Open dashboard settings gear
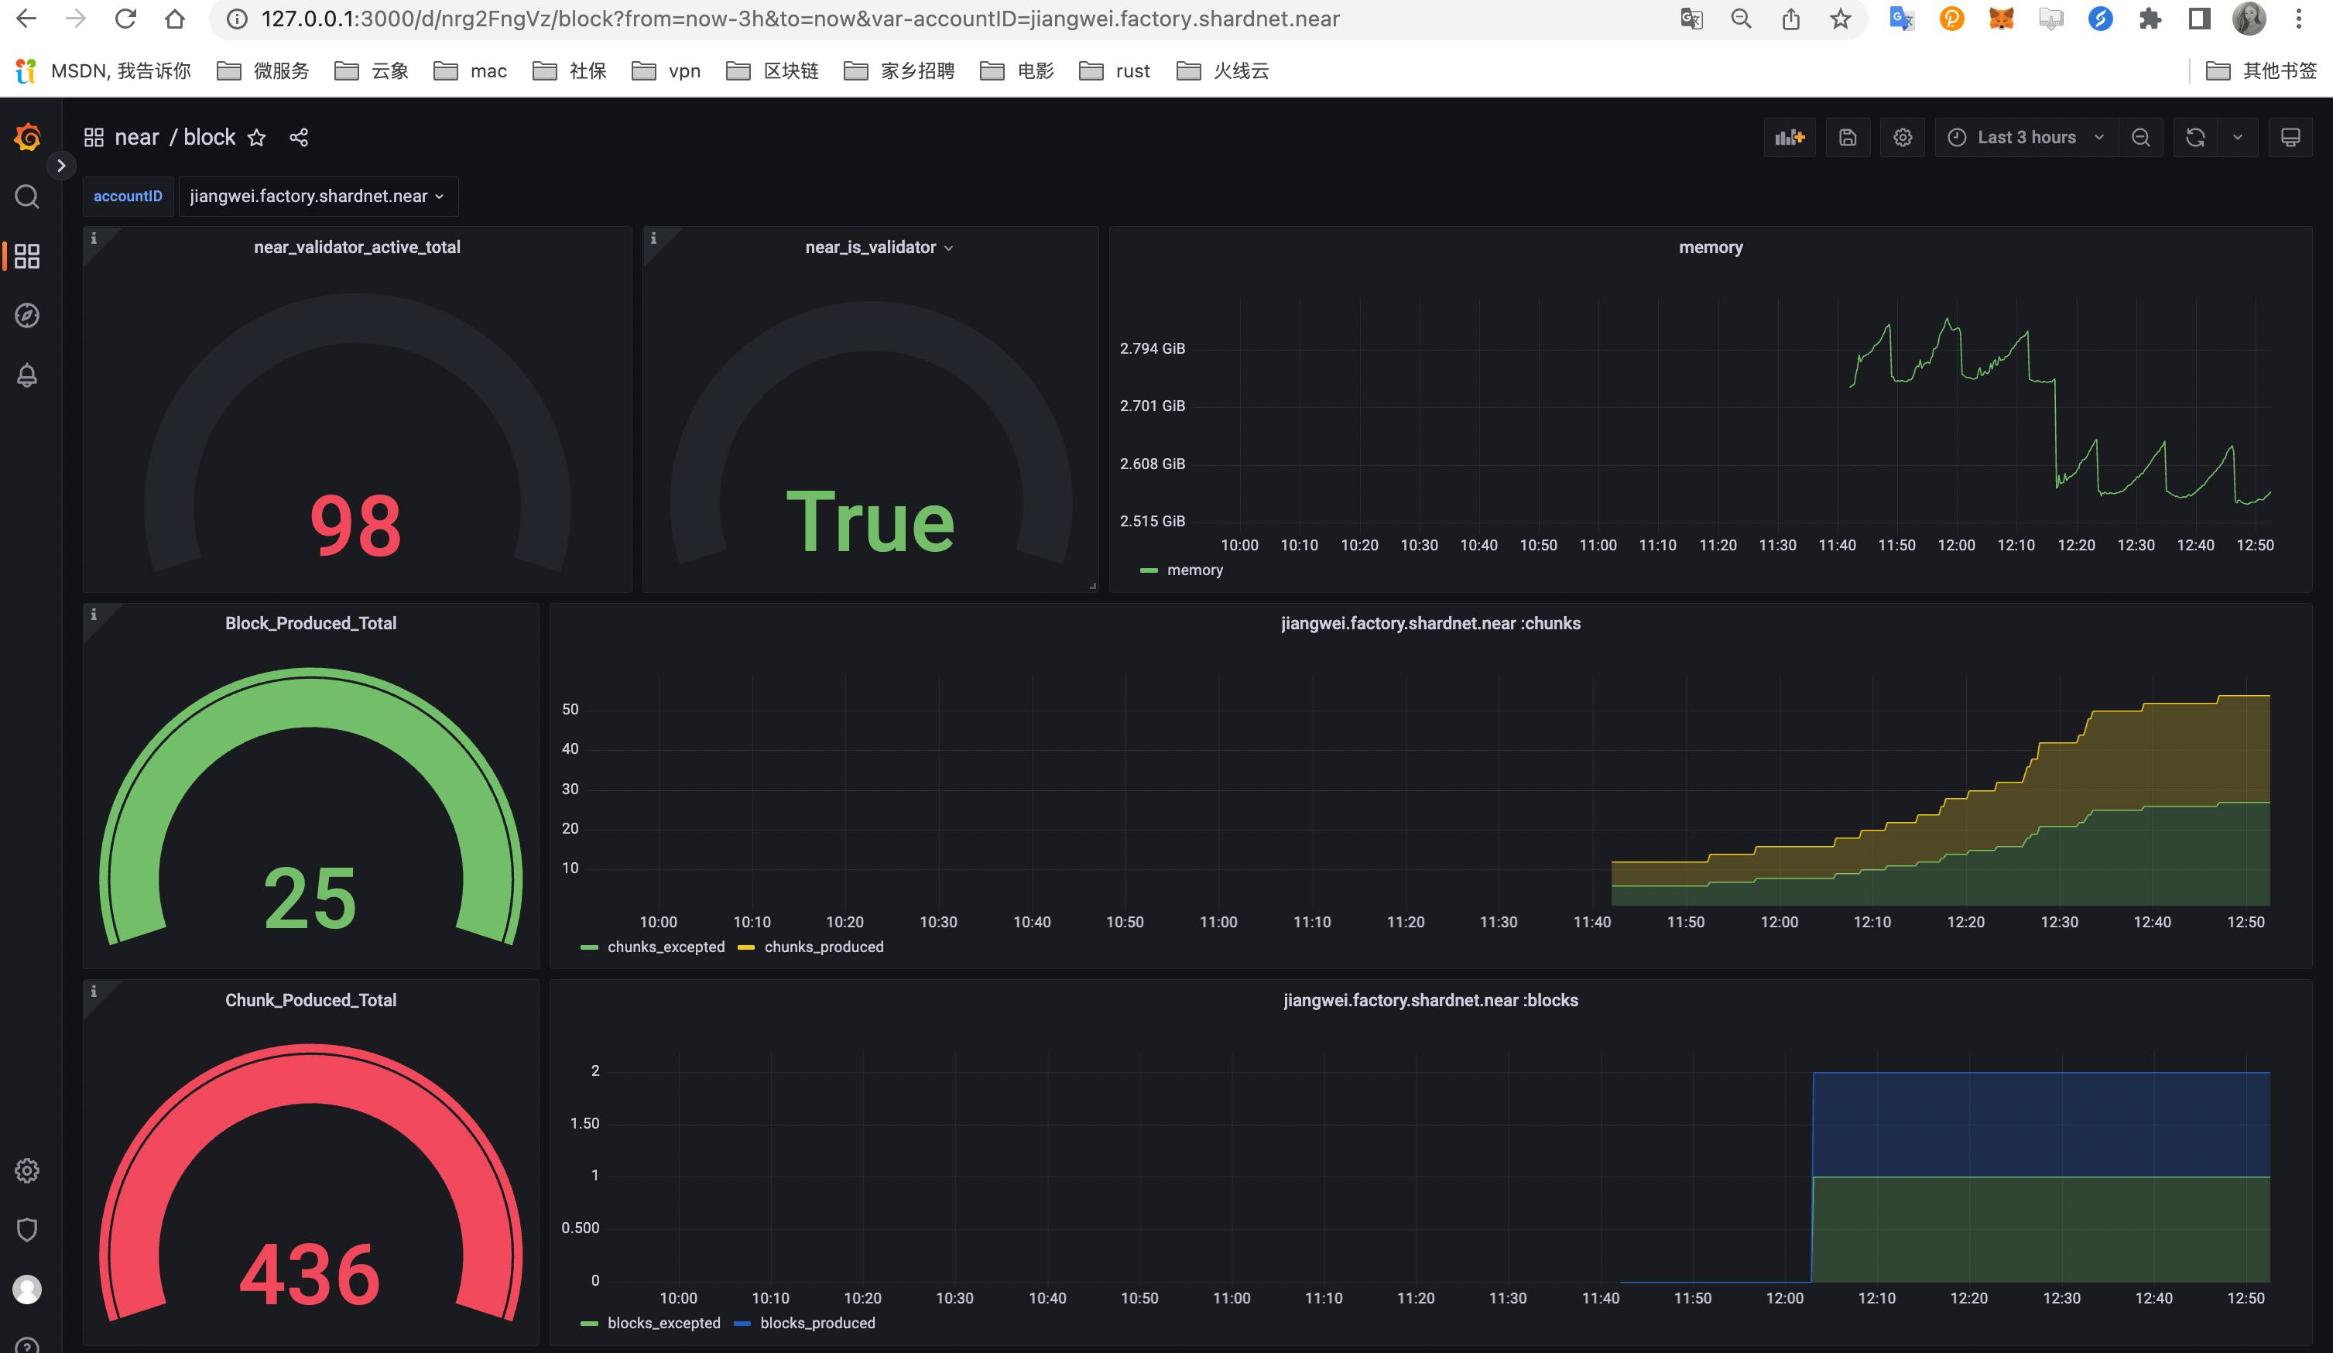Viewport: 2333px width, 1353px height. (1903, 137)
